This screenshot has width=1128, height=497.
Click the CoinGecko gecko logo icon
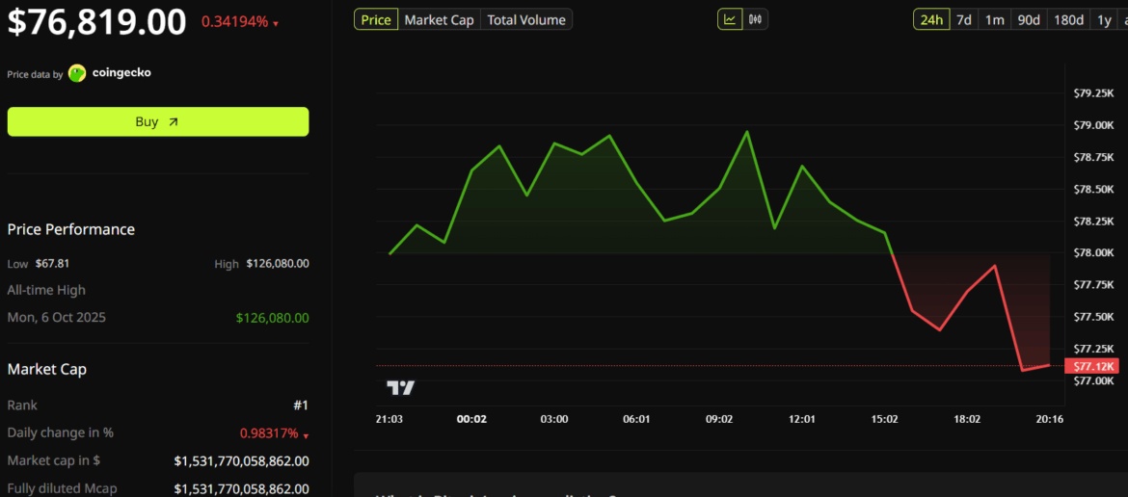pyautogui.click(x=77, y=73)
